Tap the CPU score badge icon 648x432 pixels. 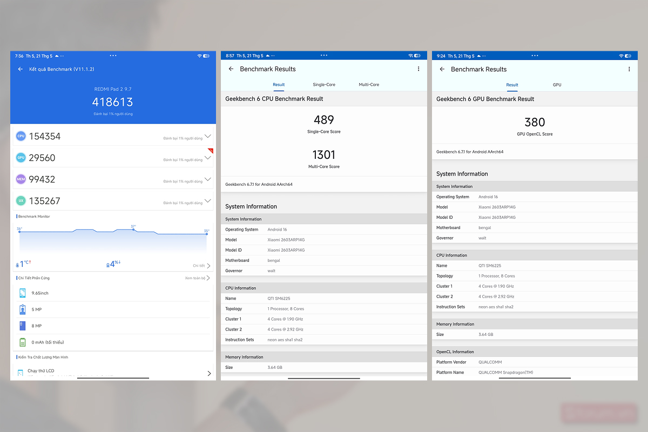click(21, 136)
